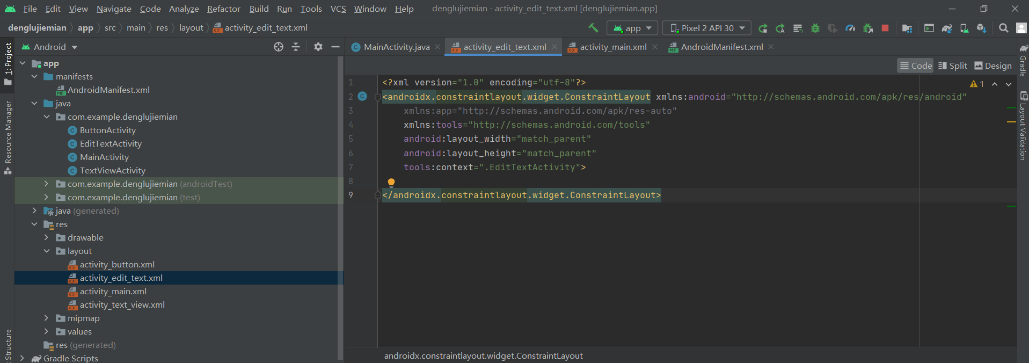Open the Refactor menu

[x=223, y=9]
